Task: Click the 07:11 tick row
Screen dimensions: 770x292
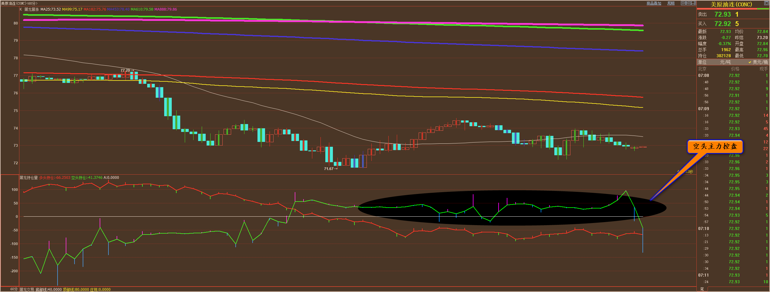Action: (733, 275)
